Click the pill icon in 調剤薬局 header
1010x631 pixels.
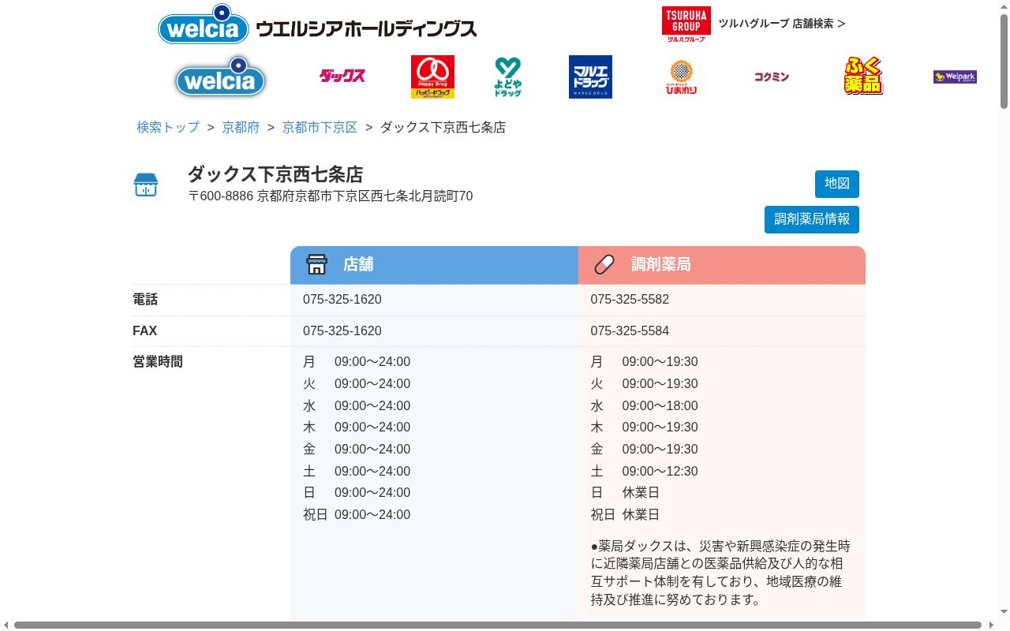(604, 264)
